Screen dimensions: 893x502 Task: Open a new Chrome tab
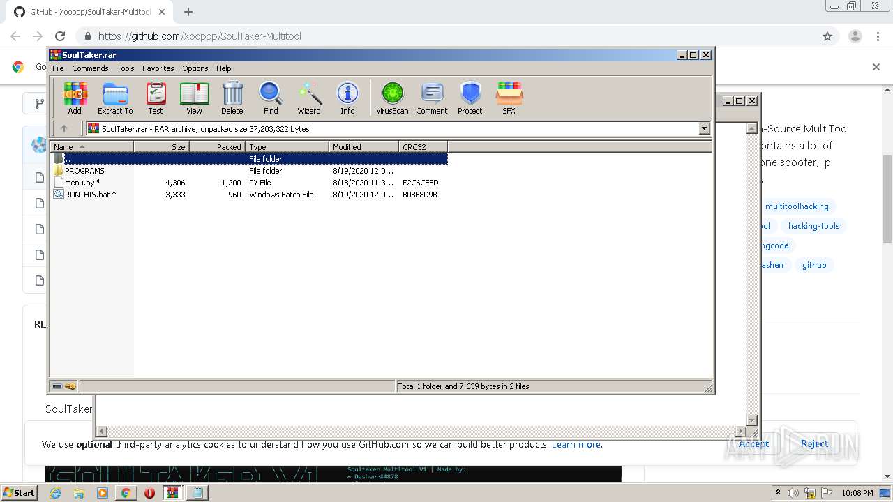188,12
